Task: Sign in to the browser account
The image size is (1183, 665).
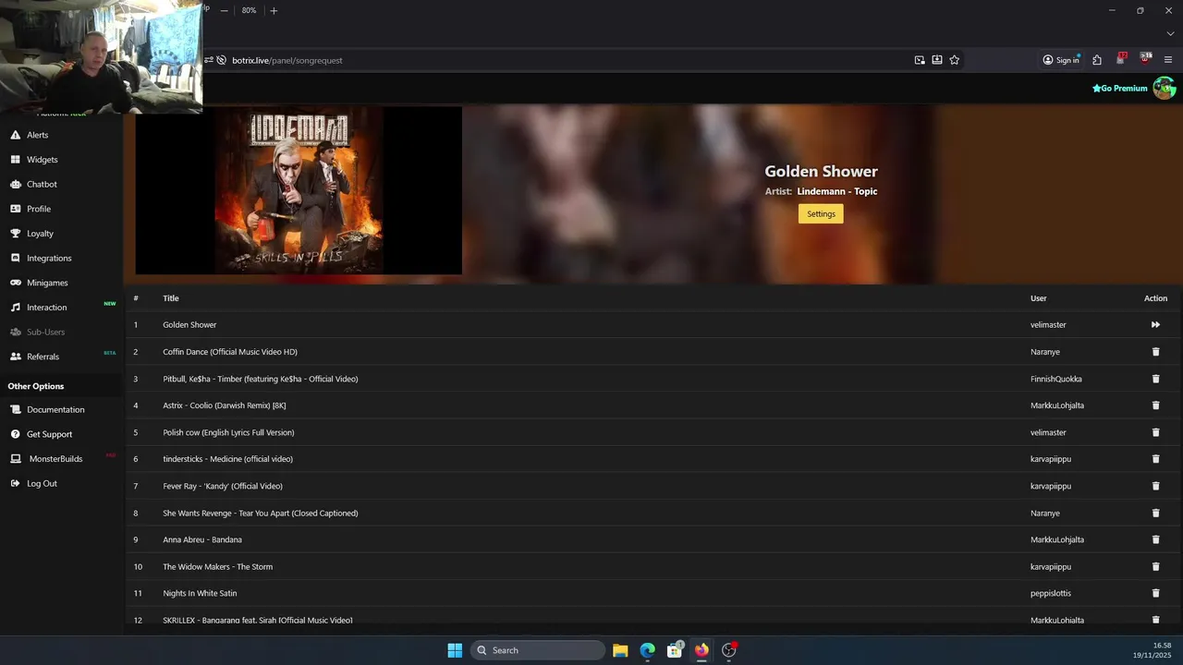Action: click(x=1061, y=60)
